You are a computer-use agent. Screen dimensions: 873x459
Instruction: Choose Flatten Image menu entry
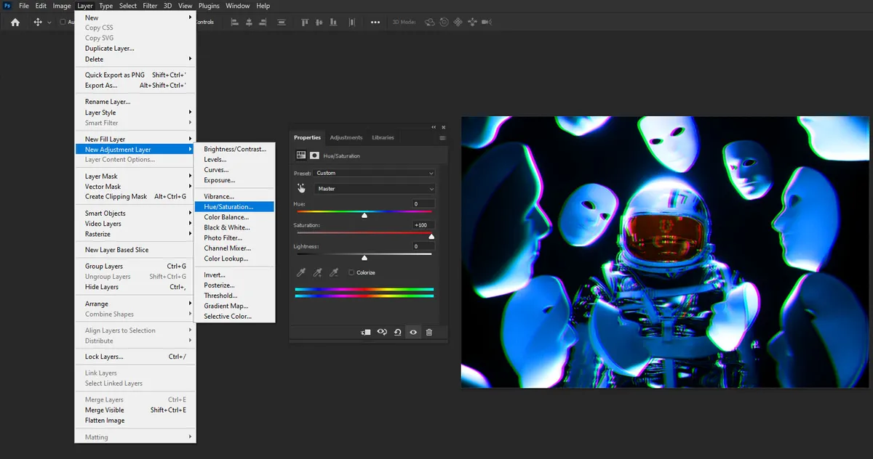(x=135, y=421)
